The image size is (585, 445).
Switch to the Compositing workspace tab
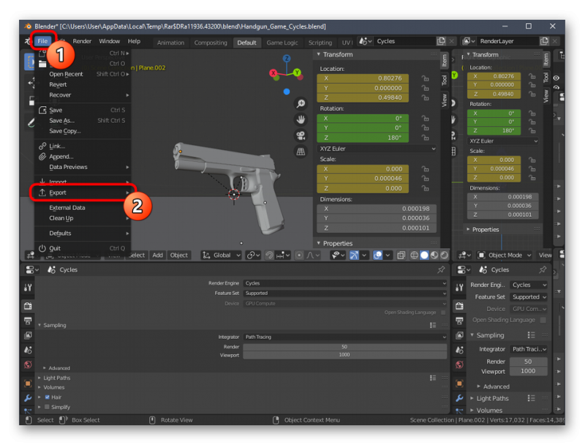[211, 42]
